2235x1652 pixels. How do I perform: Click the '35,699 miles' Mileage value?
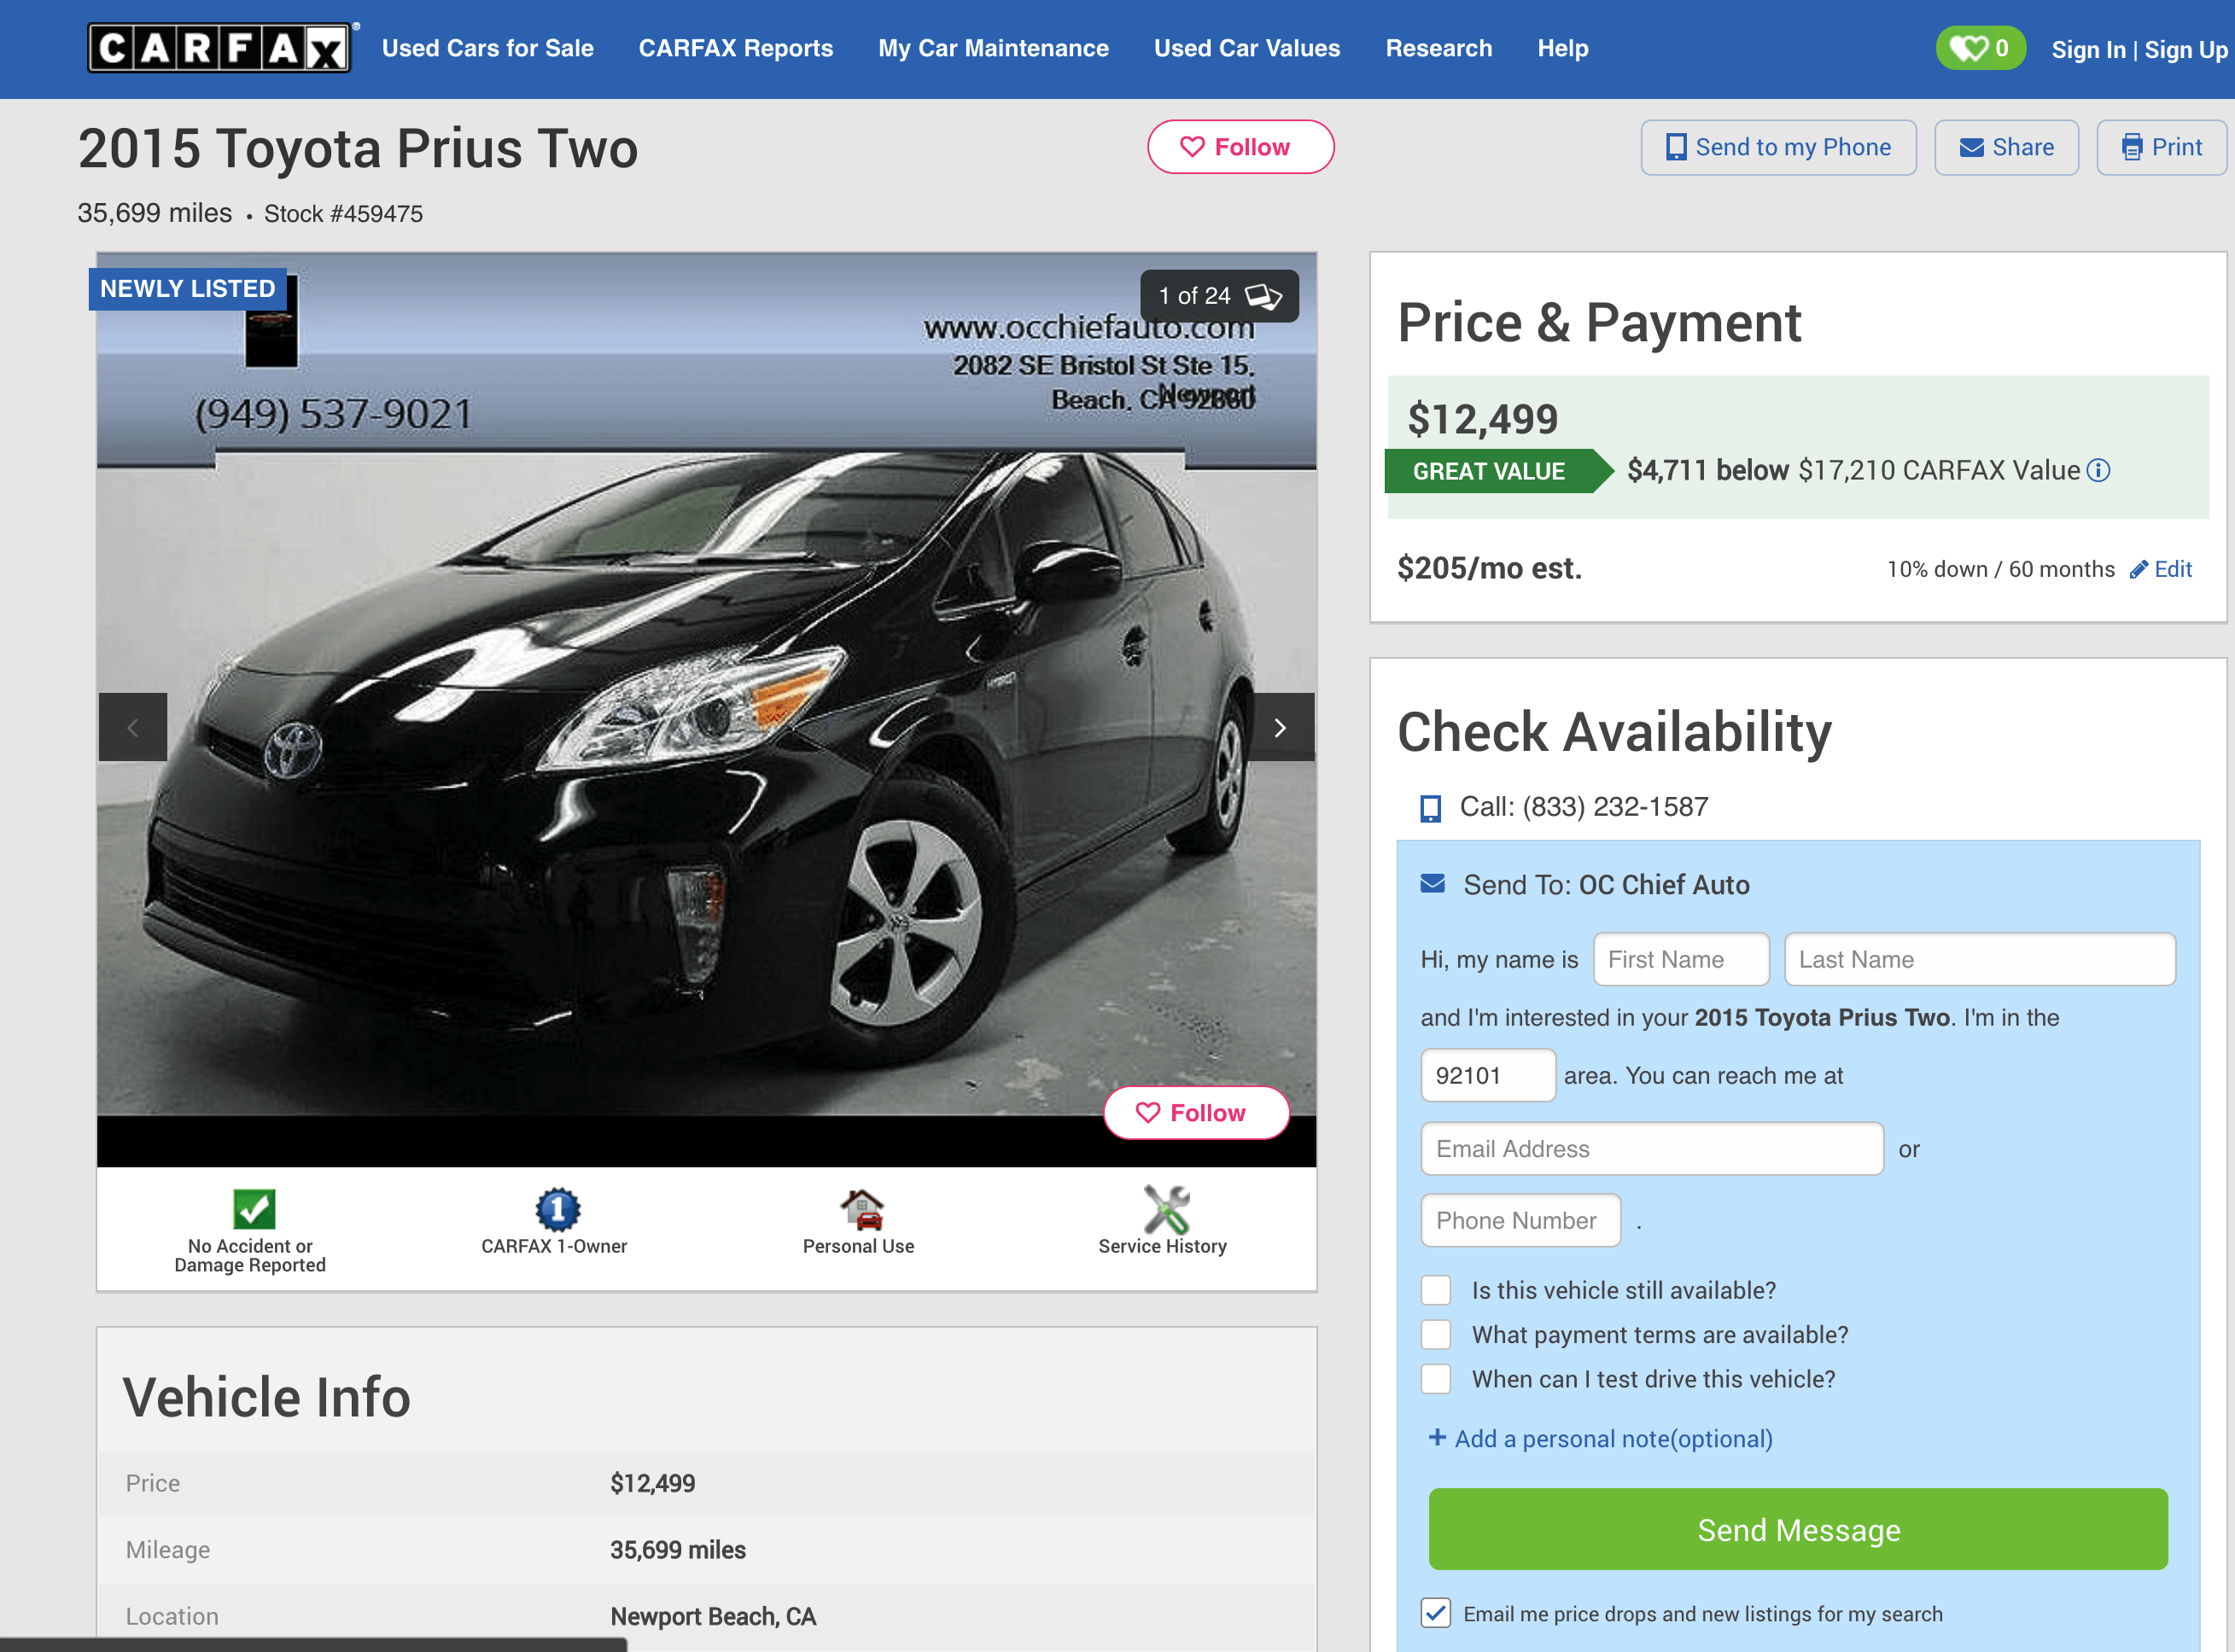click(x=677, y=1550)
